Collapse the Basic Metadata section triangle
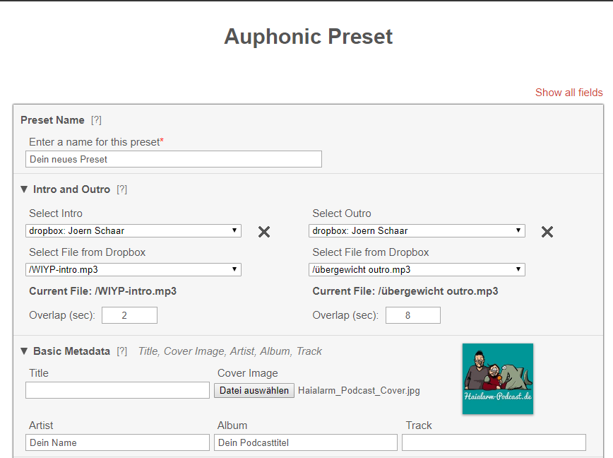 click(24, 351)
